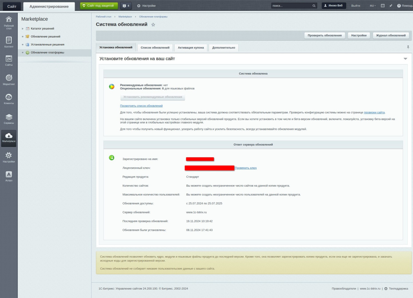Click the layout icon in top bar

tap(383, 6)
